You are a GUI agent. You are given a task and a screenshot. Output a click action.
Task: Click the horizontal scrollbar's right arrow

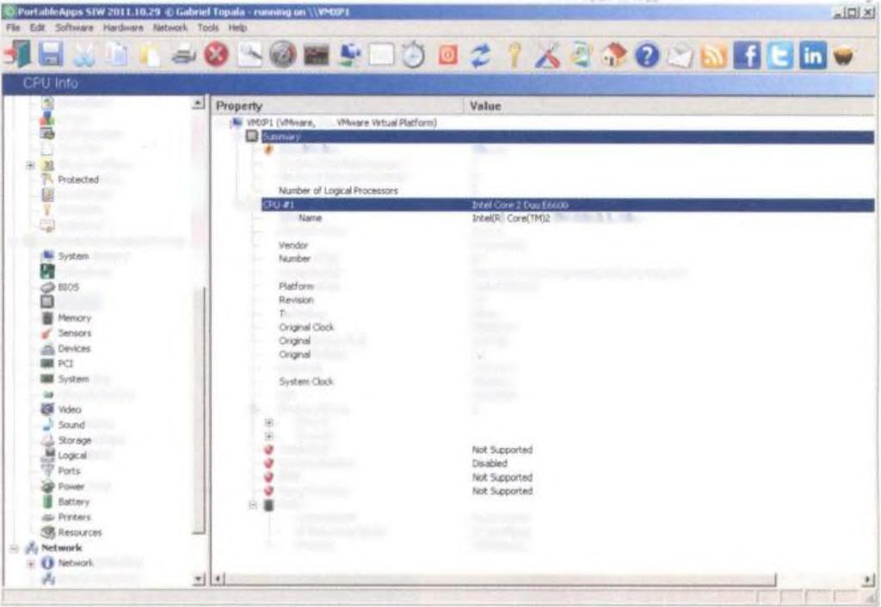tap(868, 579)
